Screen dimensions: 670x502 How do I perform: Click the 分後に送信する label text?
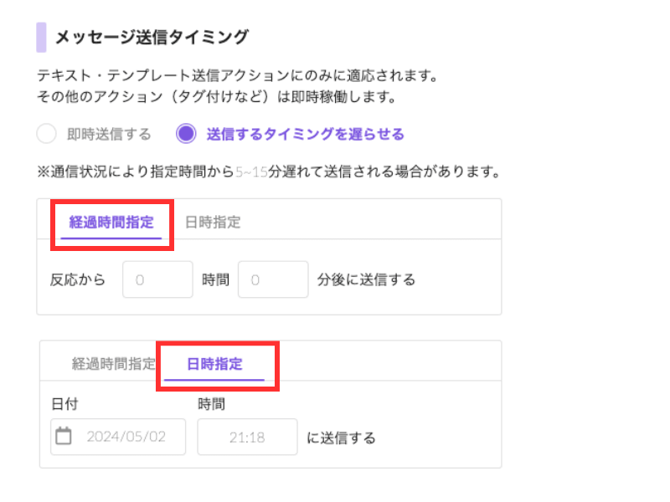point(366,279)
